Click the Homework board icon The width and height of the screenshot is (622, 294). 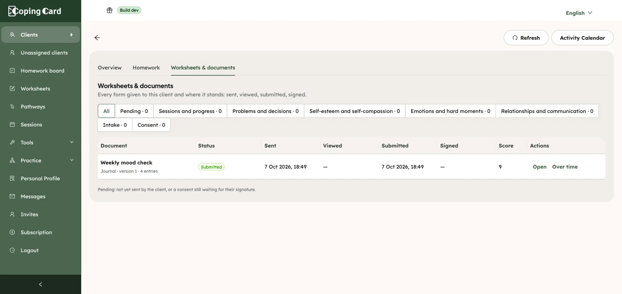point(12,70)
